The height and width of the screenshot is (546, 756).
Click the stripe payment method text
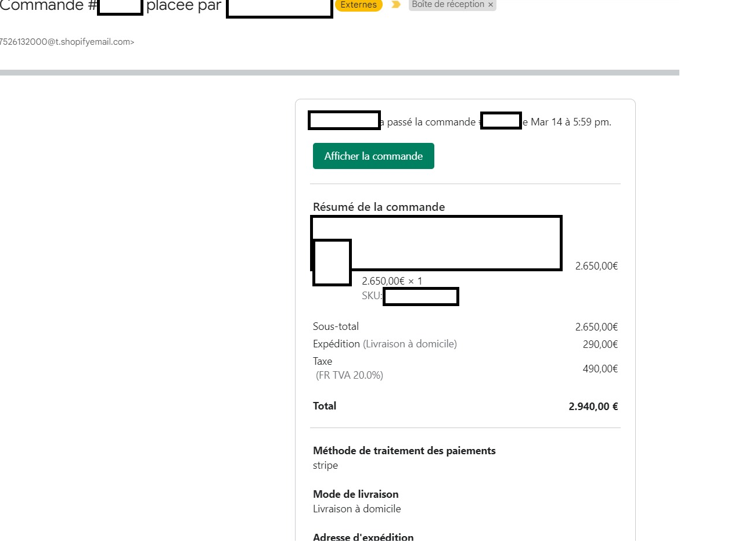click(325, 465)
